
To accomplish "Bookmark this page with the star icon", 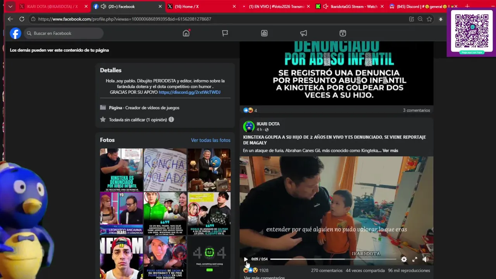I will (429, 19).
